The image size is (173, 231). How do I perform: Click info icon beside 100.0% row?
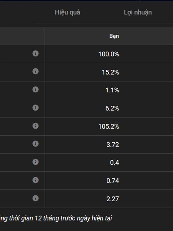[35, 53]
